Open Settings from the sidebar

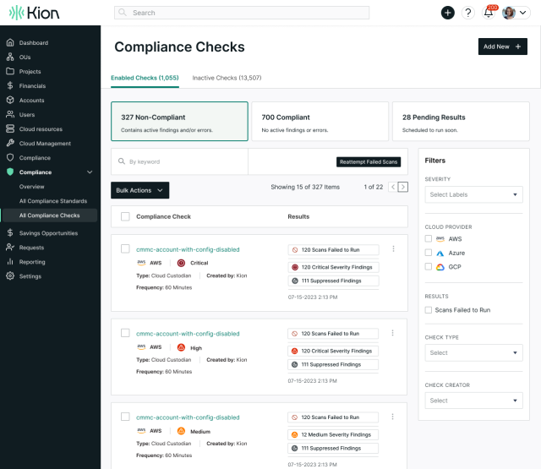coord(30,276)
